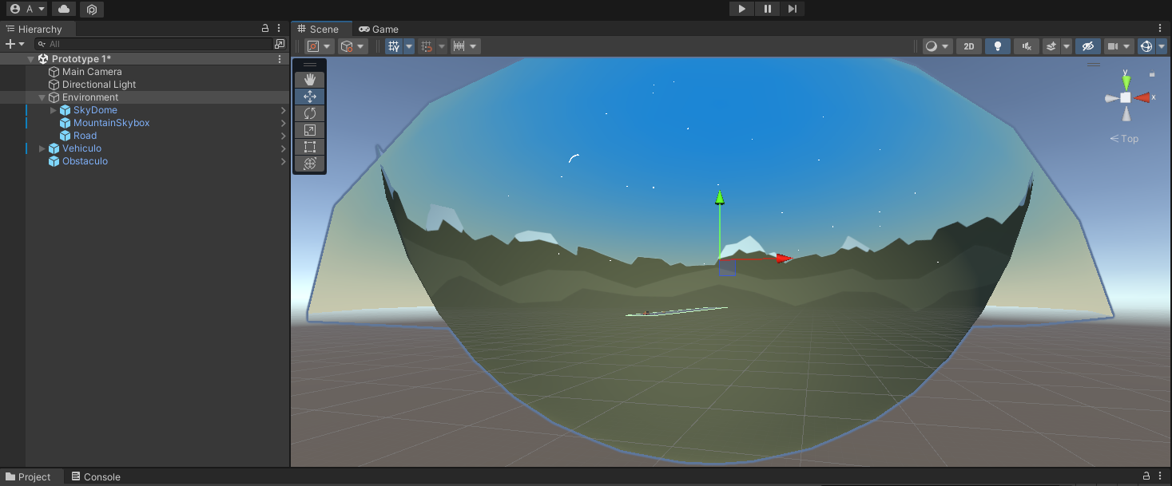1172x486 pixels.
Task: Switch to the Game tab
Action: 379,29
